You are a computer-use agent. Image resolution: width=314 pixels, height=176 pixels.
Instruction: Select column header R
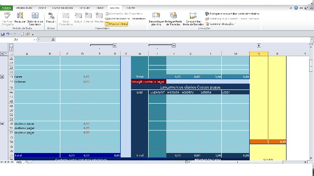tap(277, 54)
